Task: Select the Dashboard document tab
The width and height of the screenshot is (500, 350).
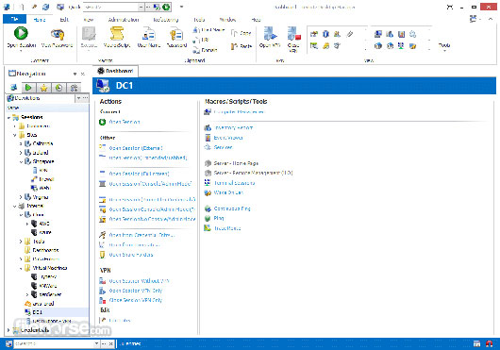Action: (115, 71)
